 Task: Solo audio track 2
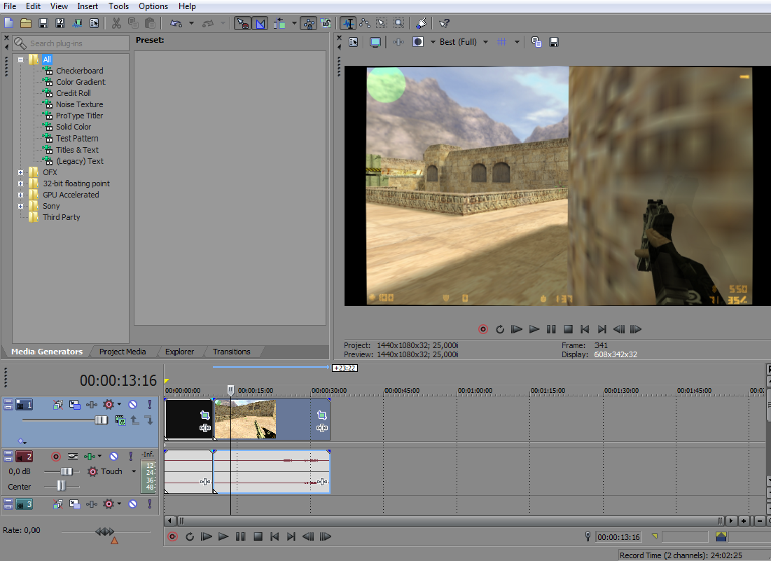(x=131, y=457)
